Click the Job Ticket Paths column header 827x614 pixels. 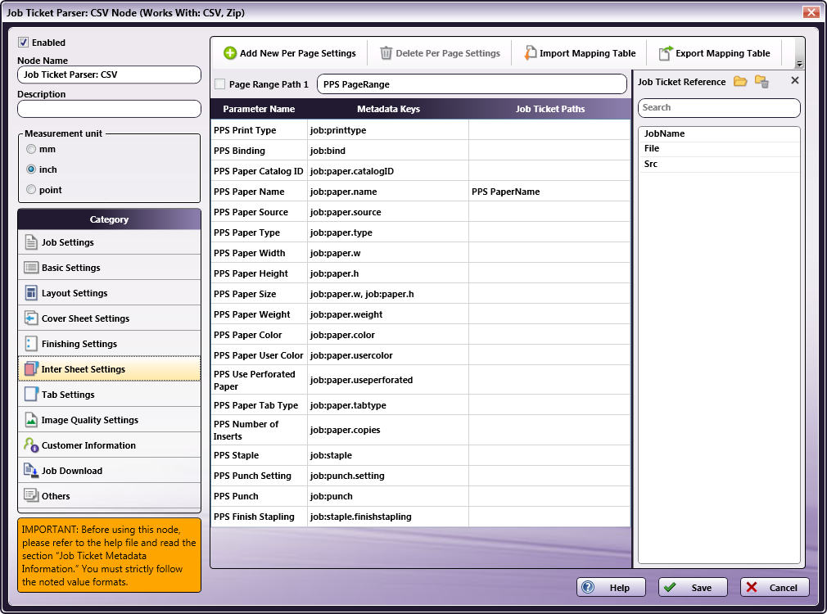[x=549, y=109]
